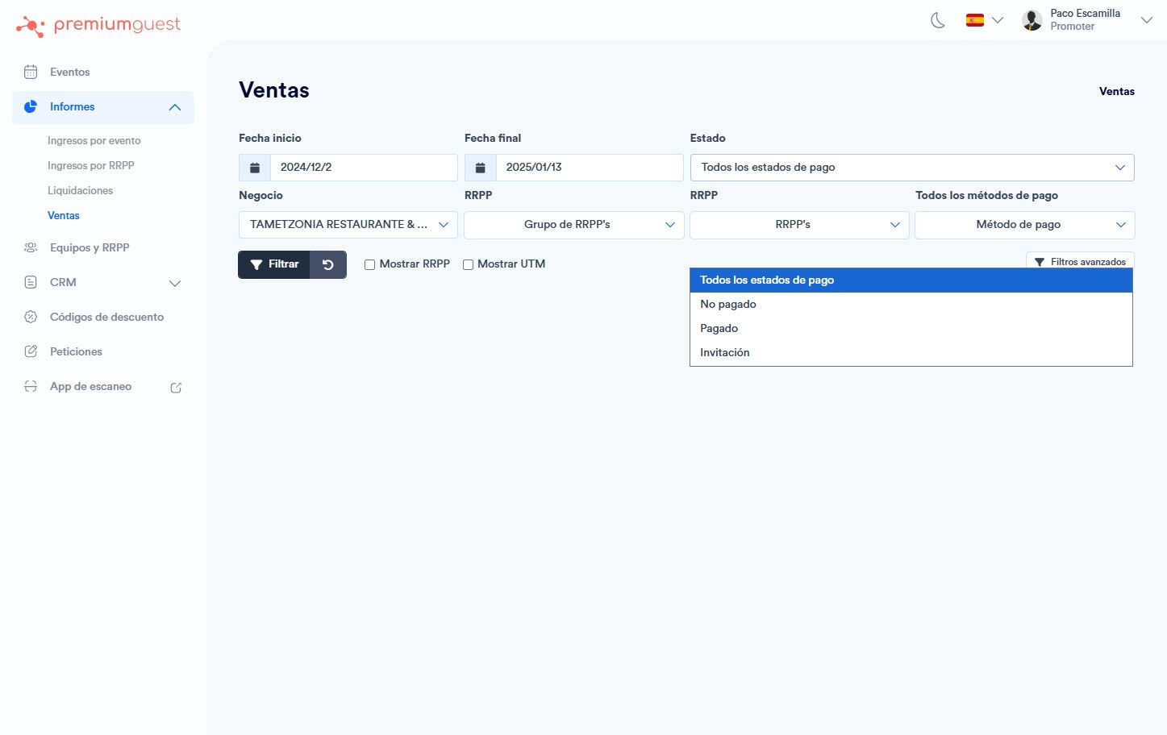Enable the Mostrar RRPP checkbox

coord(370,264)
